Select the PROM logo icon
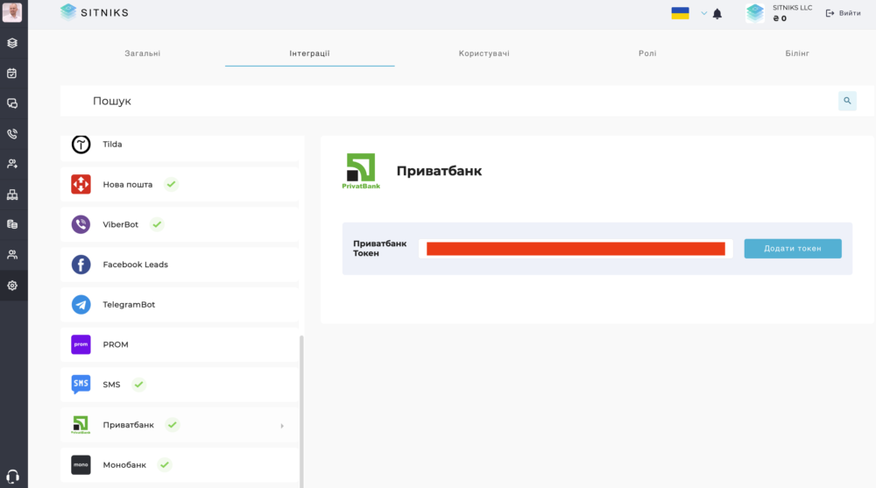876x488 pixels. [81, 344]
